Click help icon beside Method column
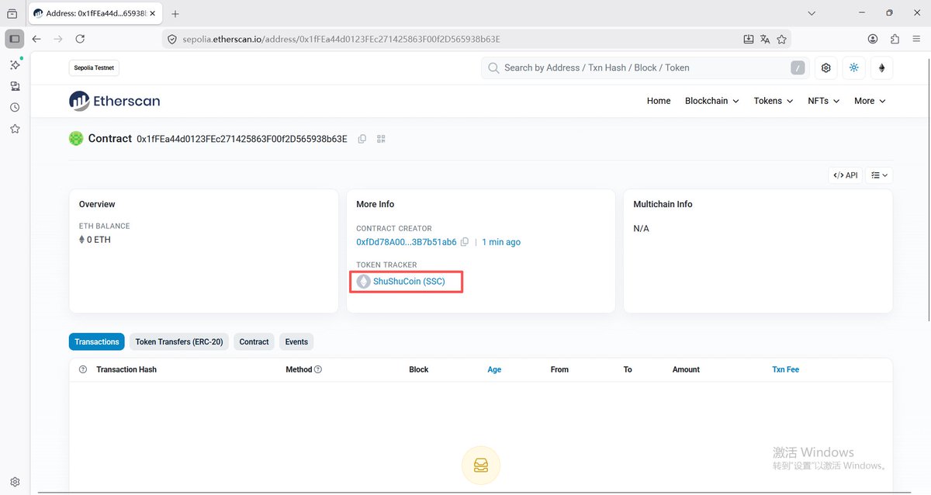 pyautogui.click(x=318, y=369)
